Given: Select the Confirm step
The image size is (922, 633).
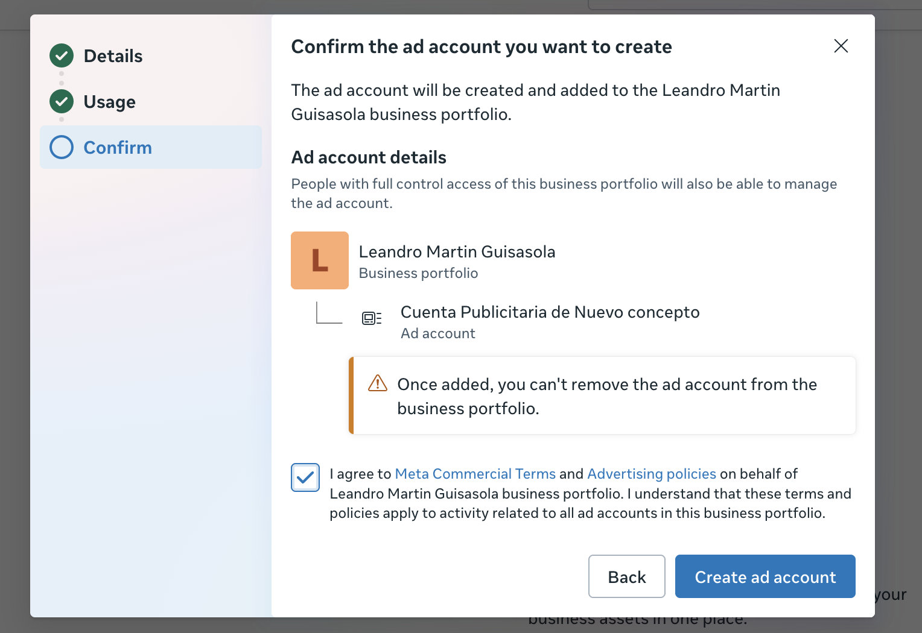Looking at the screenshot, I should [x=151, y=147].
